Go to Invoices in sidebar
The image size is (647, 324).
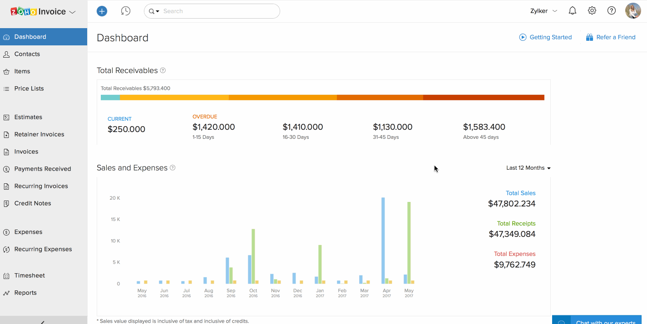[x=26, y=152]
